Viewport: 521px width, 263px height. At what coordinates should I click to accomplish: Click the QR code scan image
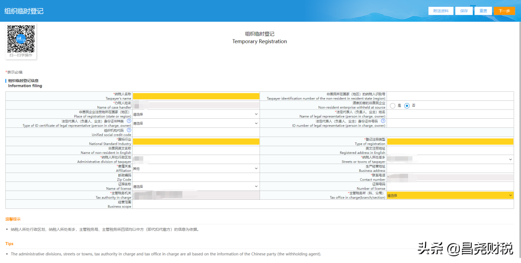(x=21, y=40)
